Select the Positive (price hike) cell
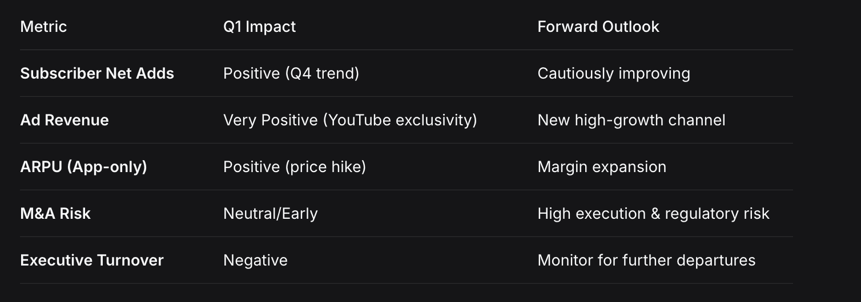861x302 pixels. 294,167
